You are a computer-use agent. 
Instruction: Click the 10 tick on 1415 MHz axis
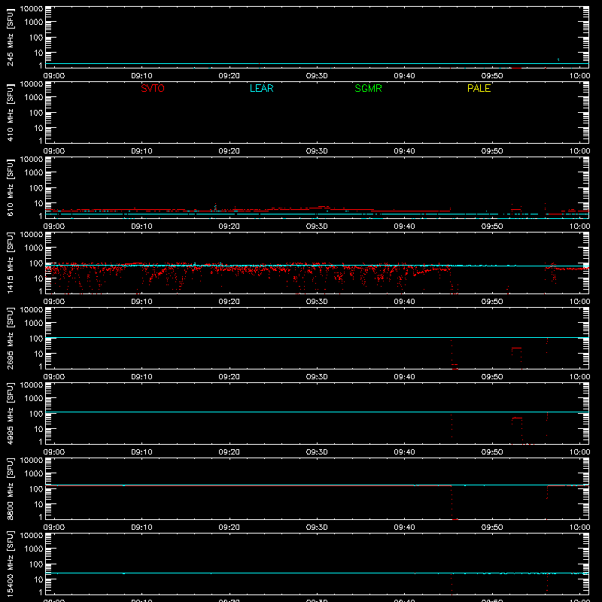[38, 278]
